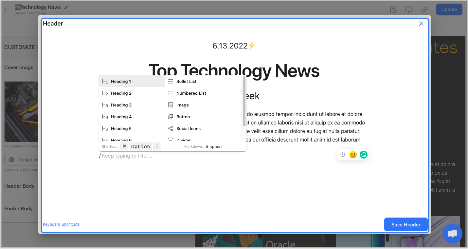Click the H1 heading icon

105,81
